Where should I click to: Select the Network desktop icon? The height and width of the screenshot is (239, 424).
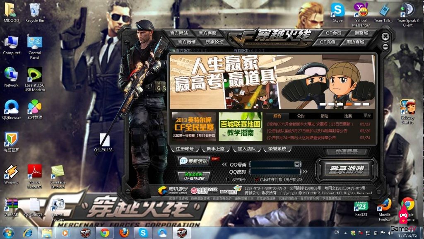(x=11, y=77)
